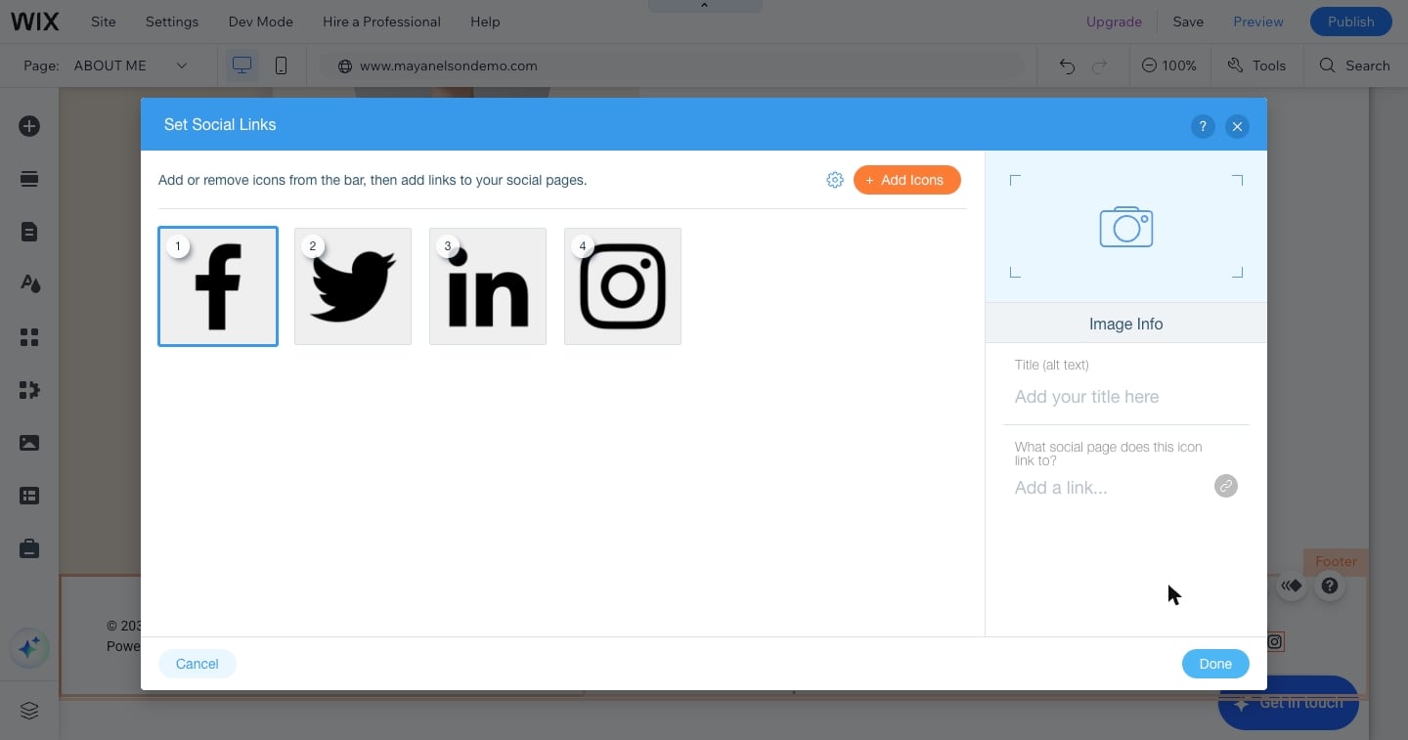
Task: Open the CMS table icon in sidebar
Action: point(29,496)
